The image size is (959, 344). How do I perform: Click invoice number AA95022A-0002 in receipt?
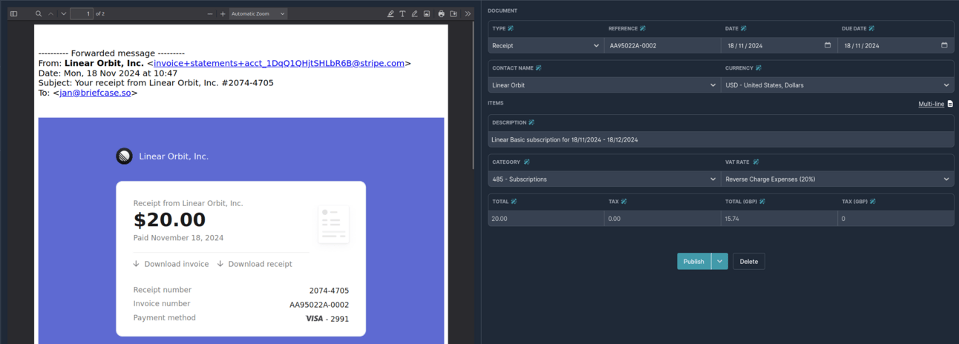pos(319,305)
